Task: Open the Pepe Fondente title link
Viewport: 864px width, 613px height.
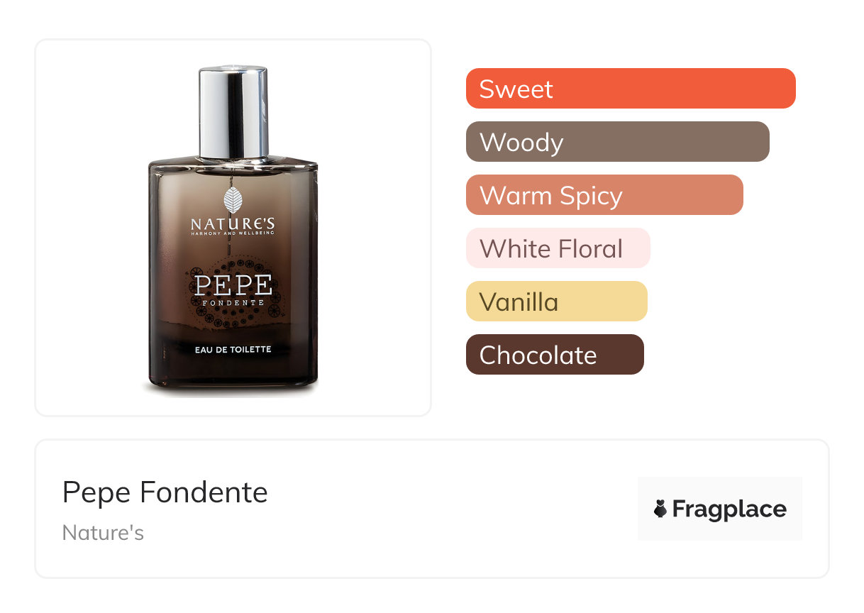Action: tap(165, 492)
